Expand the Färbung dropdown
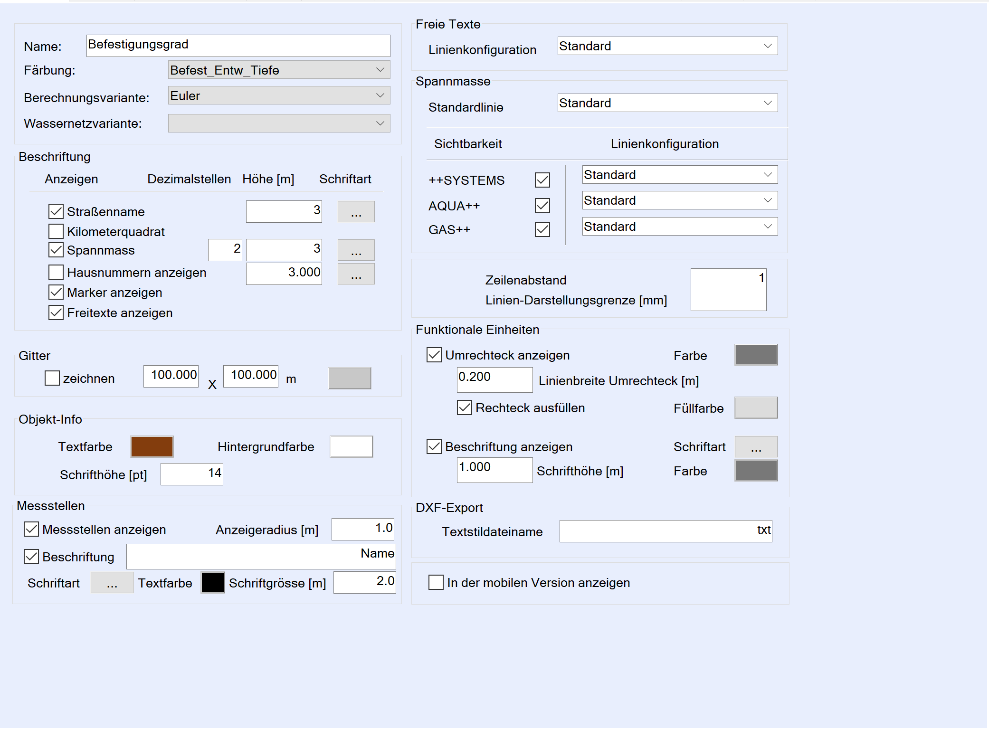989x729 pixels. point(279,70)
